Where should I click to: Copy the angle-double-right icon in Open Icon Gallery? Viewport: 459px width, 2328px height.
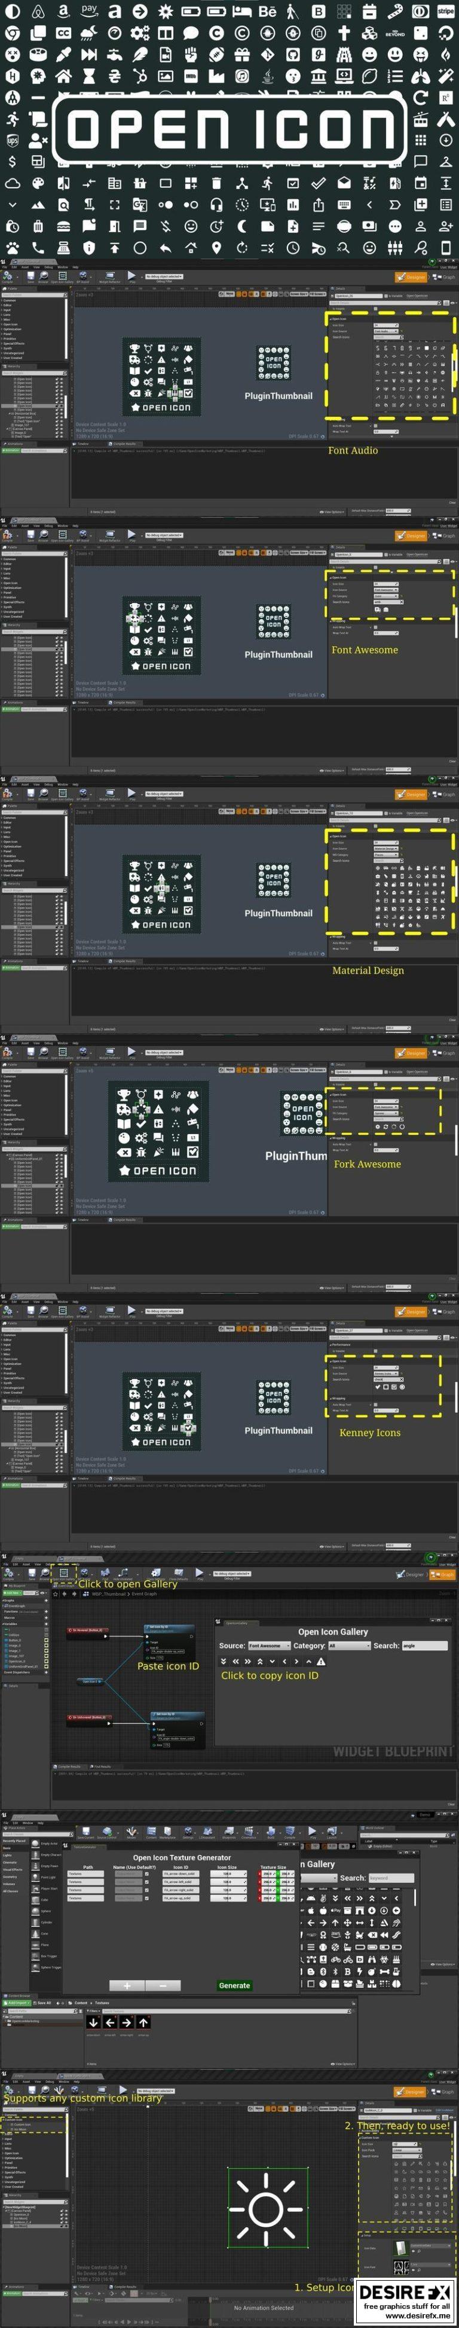(248, 1661)
